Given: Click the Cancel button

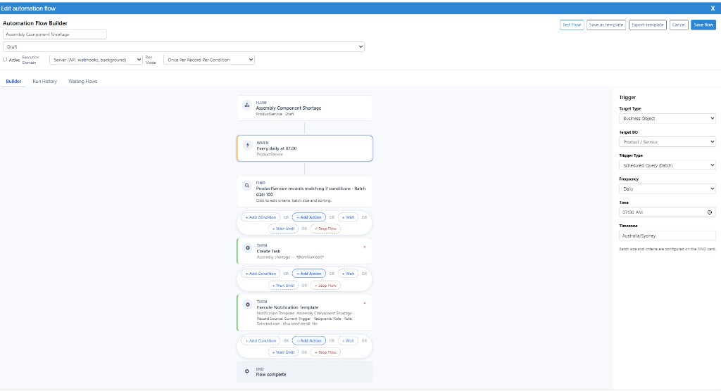Looking at the screenshot, I should 679,25.
